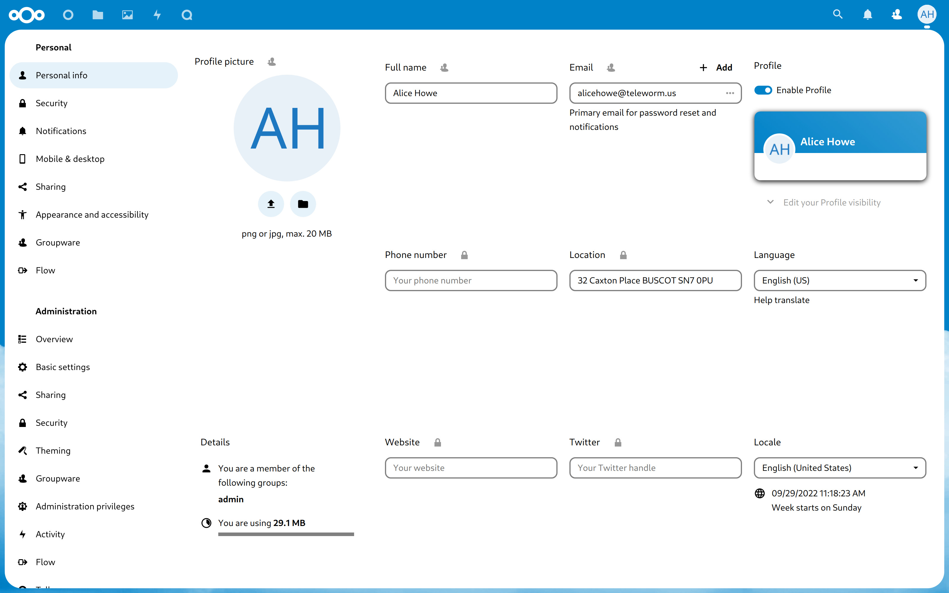Image resolution: width=949 pixels, height=593 pixels.
Task: Open the Language dropdown
Action: pyautogui.click(x=840, y=280)
